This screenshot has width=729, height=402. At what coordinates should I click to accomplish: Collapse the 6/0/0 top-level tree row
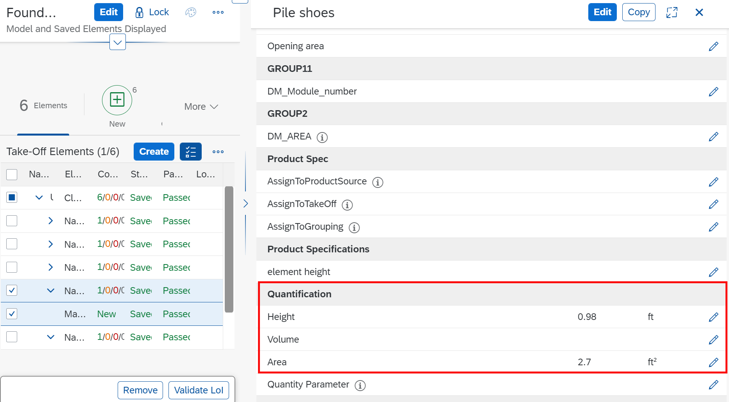[x=39, y=198]
